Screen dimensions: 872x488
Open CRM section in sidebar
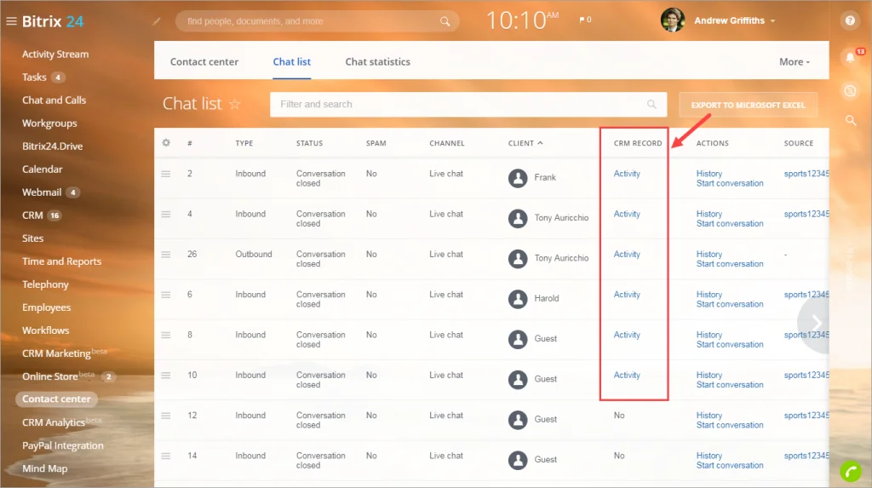[x=32, y=215]
